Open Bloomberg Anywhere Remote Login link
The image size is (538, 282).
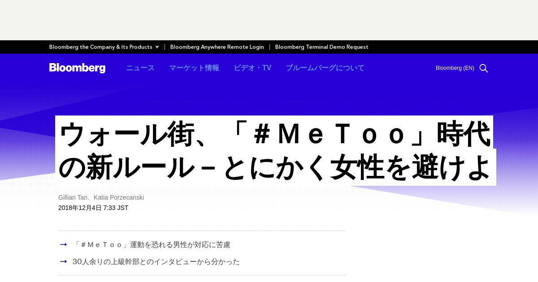[x=217, y=47]
